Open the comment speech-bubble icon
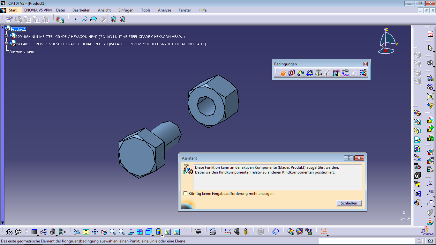The width and height of the screenshot is (436, 245). point(18,232)
